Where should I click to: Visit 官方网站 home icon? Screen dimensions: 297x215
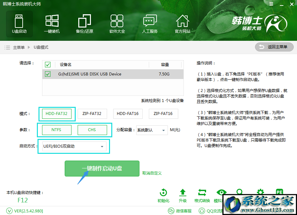coord(182,24)
